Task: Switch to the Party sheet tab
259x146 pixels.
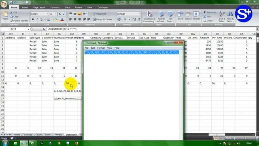Action: 48,135
